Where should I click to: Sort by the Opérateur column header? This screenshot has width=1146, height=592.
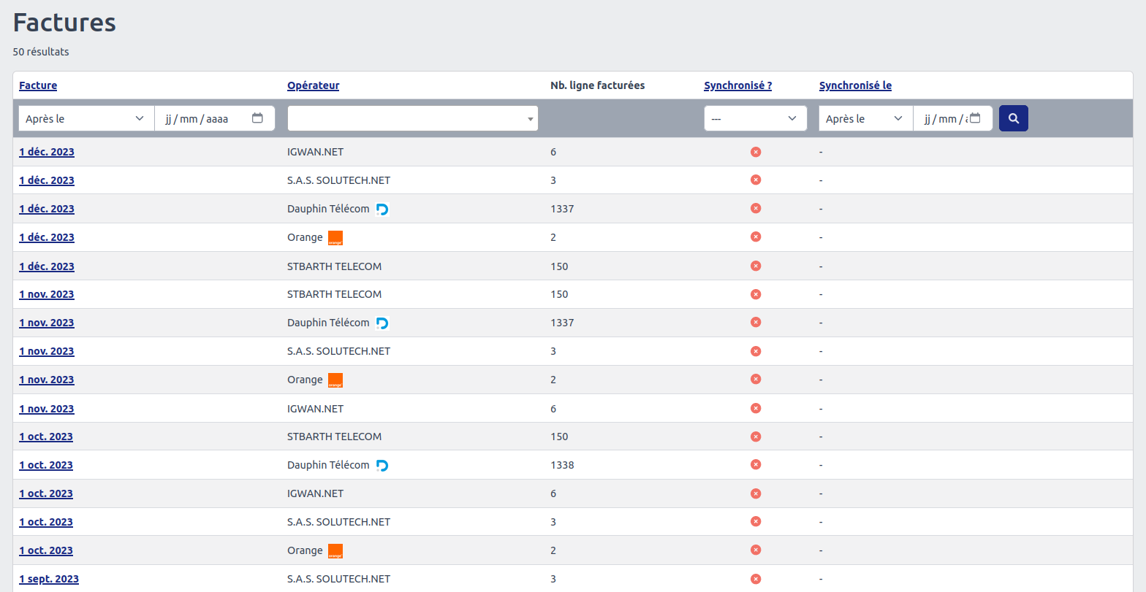pyautogui.click(x=313, y=85)
